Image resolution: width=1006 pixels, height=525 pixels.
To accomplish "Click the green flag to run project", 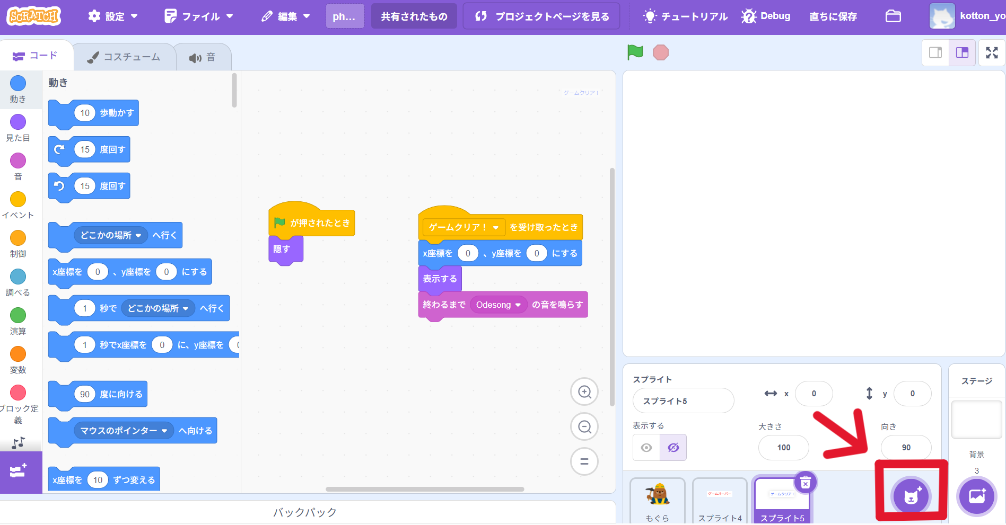I will (635, 52).
